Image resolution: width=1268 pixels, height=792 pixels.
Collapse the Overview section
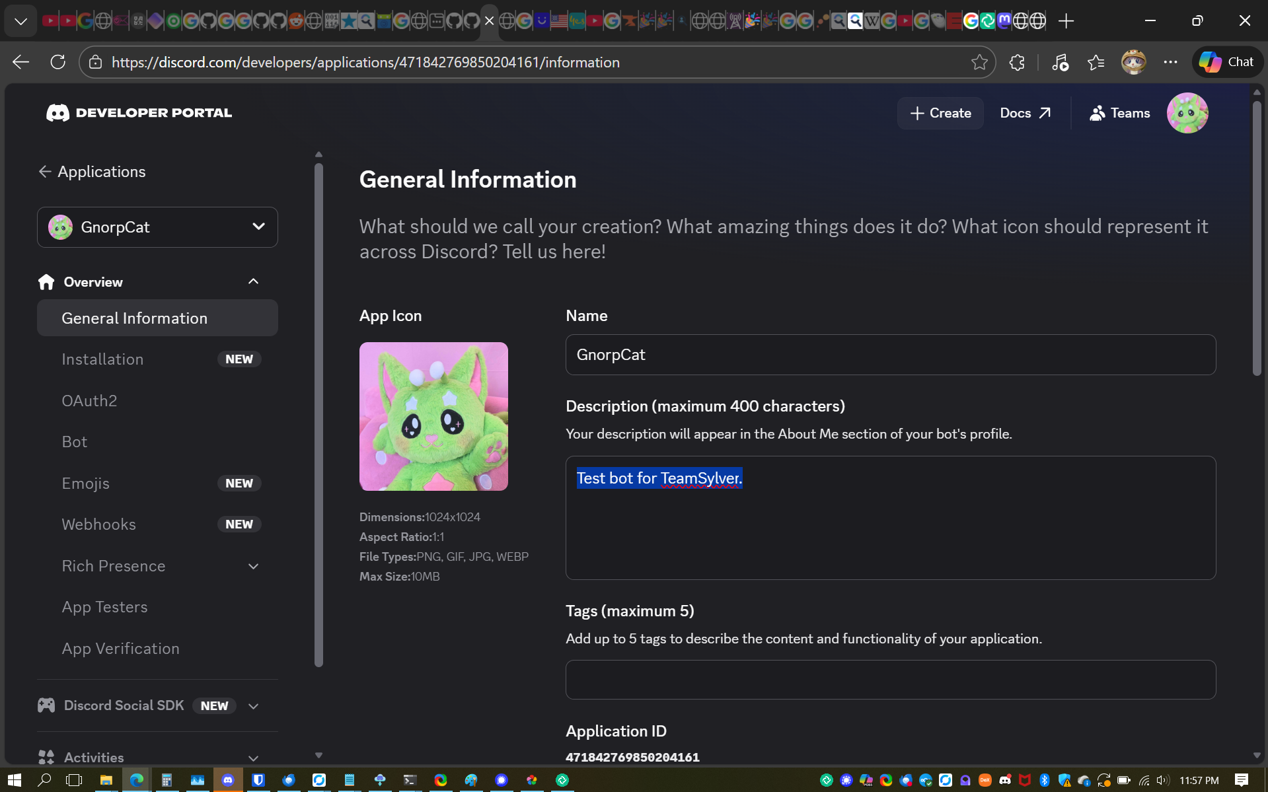tap(253, 282)
